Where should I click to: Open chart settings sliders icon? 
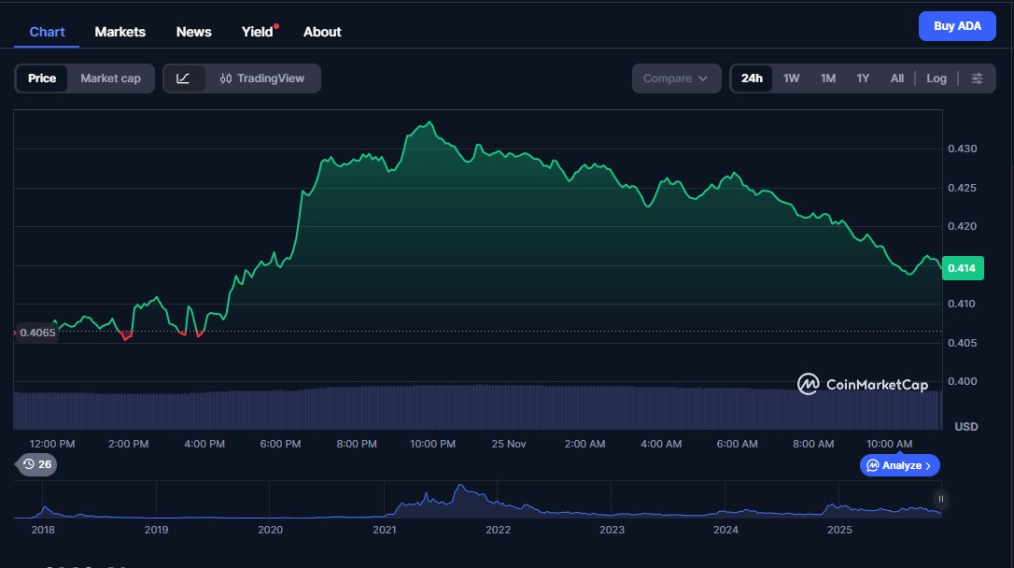click(x=977, y=78)
